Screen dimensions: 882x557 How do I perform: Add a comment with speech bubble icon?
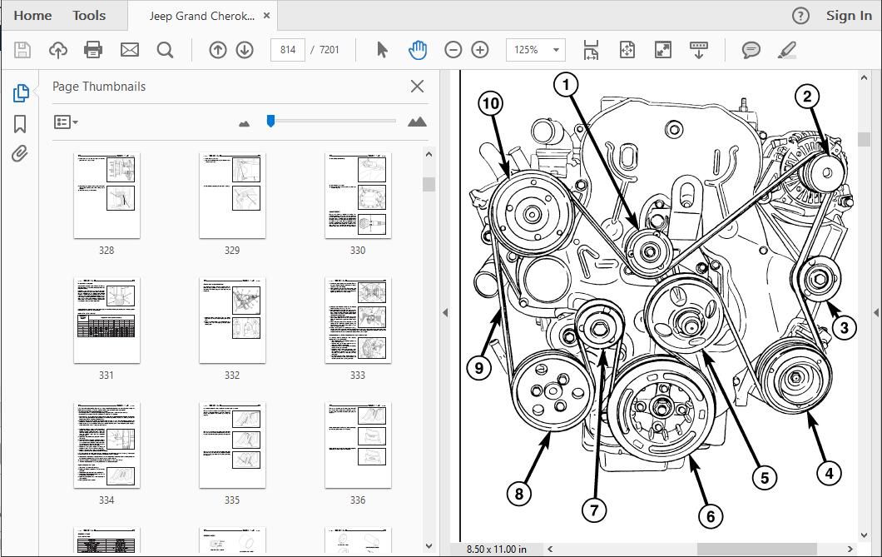coord(751,50)
